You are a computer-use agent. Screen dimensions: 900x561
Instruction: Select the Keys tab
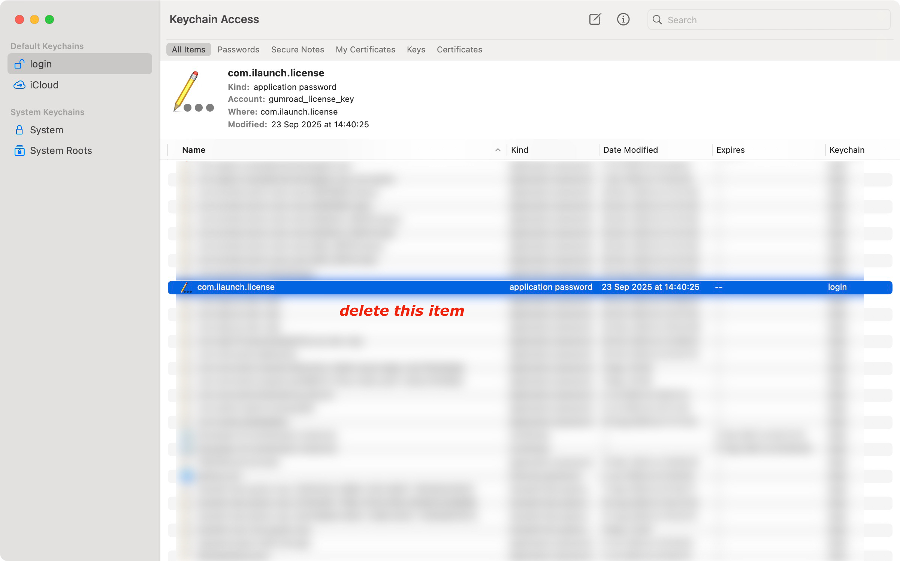(416, 49)
